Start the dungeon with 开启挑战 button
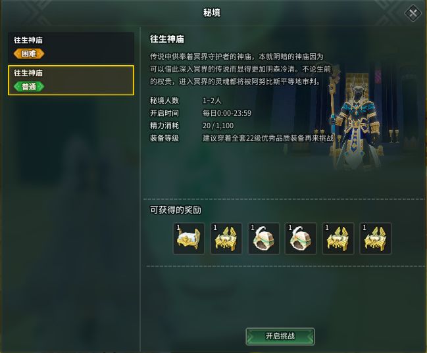The image size is (427, 353). coord(280,337)
